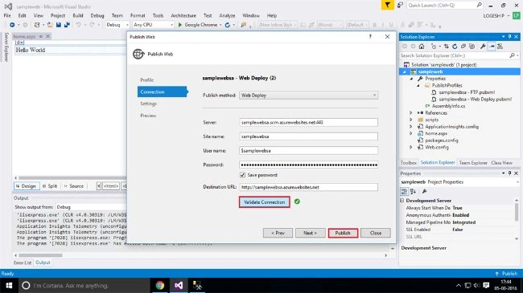Click the search magnifier in Solution Explorer
The width and height of the screenshot is (523, 293).
tap(513, 55)
